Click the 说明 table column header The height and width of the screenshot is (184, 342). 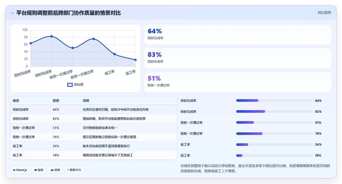pyautogui.click(x=86, y=100)
